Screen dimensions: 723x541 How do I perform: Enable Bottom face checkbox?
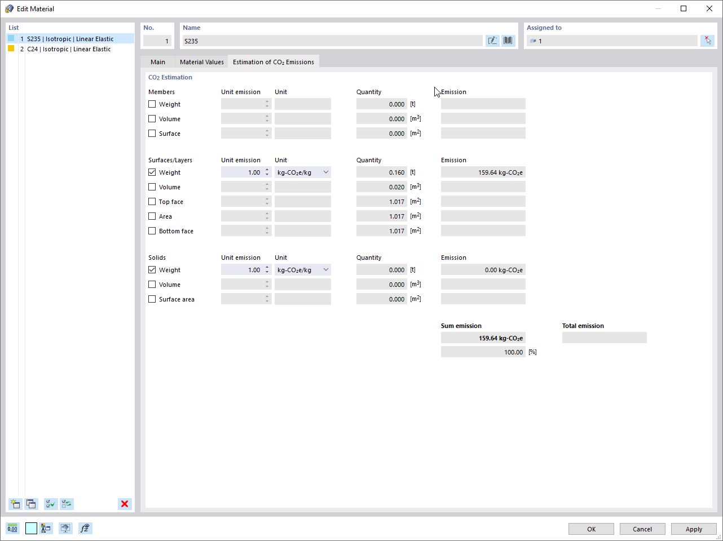click(152, 231)
